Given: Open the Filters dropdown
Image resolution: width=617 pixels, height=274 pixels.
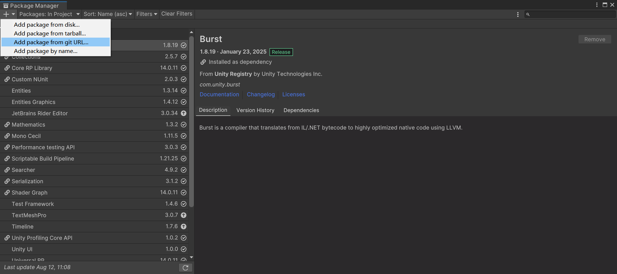Looking at the screenshot, I should tap(147, 14).
